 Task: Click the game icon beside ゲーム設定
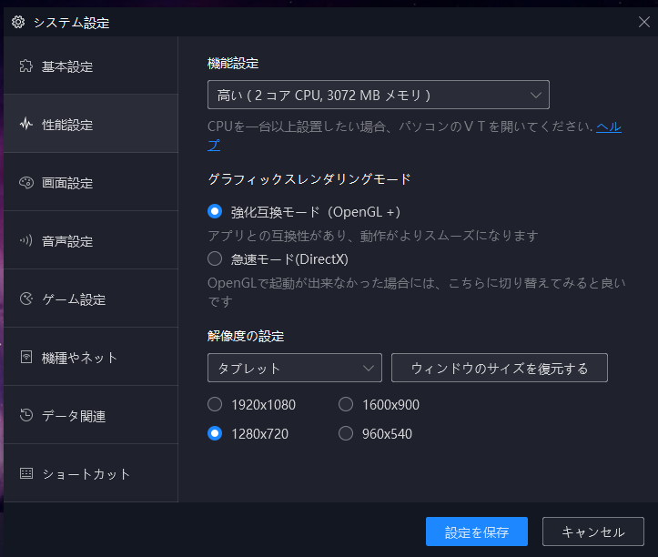click(x=26, y=299)
